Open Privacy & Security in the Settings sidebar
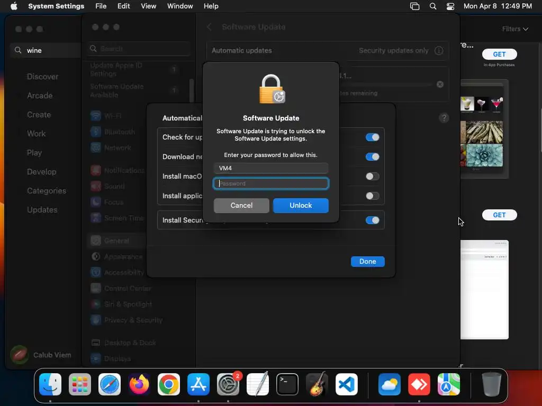The width and height of the screenshot is (542, 406). point(126,320)
